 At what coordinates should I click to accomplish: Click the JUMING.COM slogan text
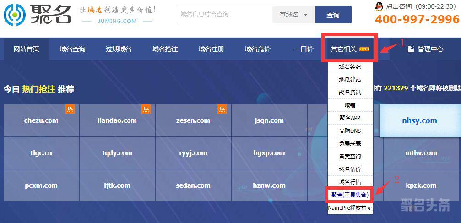tap(117, 21)
